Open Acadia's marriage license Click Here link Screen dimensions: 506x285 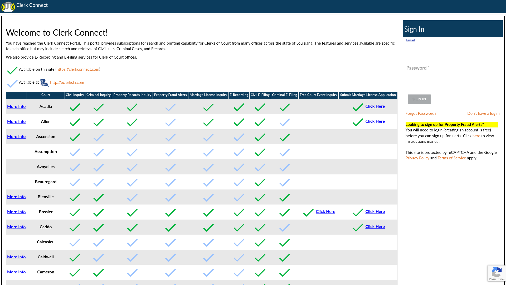tap(375, 106)
